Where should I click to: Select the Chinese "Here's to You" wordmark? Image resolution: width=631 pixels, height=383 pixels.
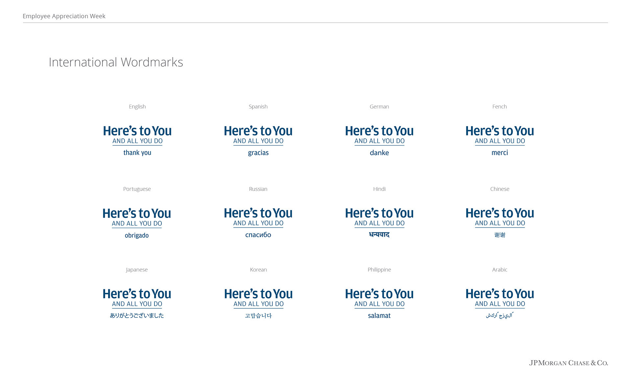pyautogui.click(x=500, y=213)
